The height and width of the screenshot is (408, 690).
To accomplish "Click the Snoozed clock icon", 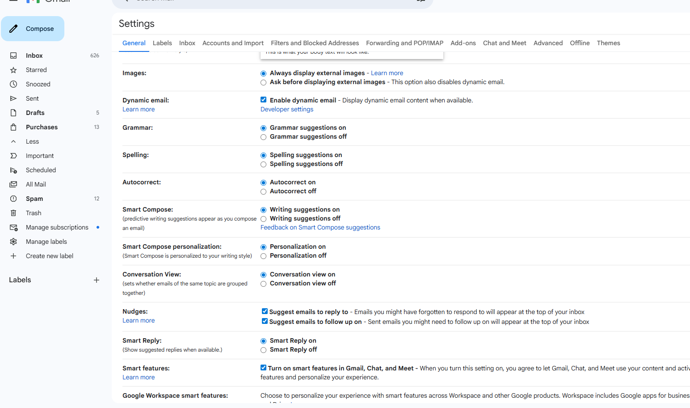I will click(x=13, y=84).
